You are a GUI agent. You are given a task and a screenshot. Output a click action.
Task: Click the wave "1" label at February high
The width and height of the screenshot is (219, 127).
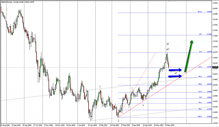[x=100, y=87]
